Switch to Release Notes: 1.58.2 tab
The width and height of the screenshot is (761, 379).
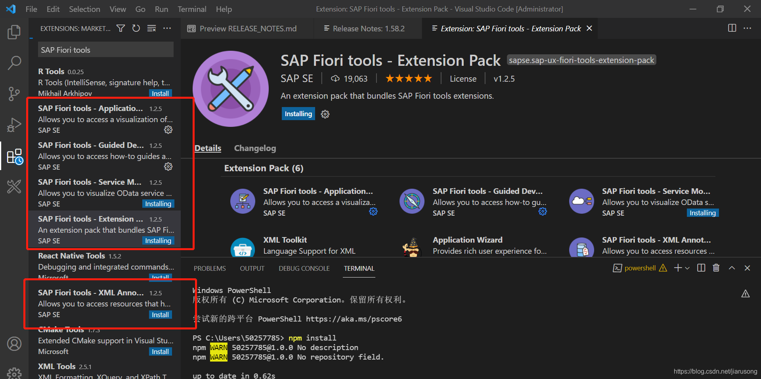(368, 29)
